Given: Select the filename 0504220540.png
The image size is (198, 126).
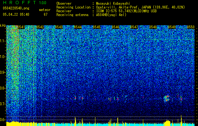Looking at the screenshot, I should click(x=16, y=8).
